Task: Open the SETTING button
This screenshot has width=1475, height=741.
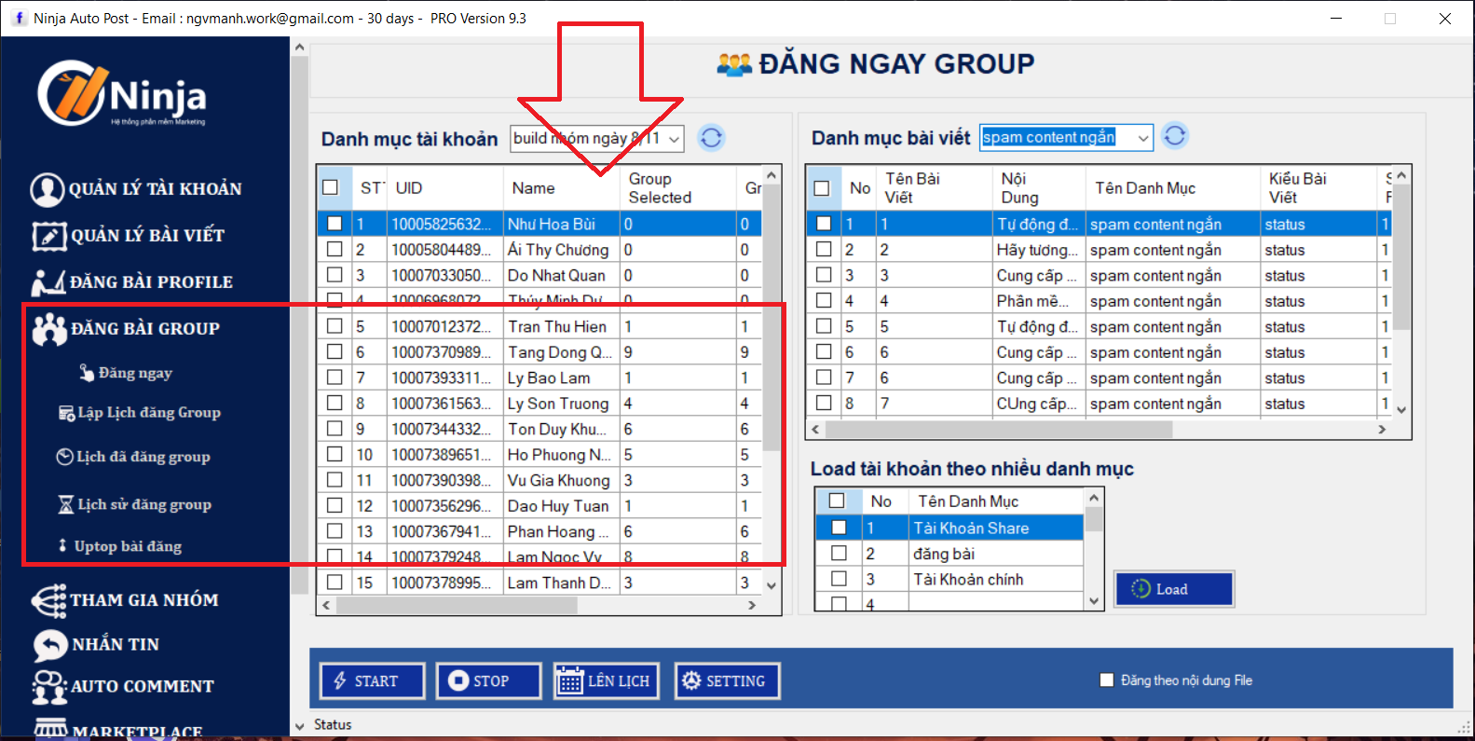Action: pos(727,681)
